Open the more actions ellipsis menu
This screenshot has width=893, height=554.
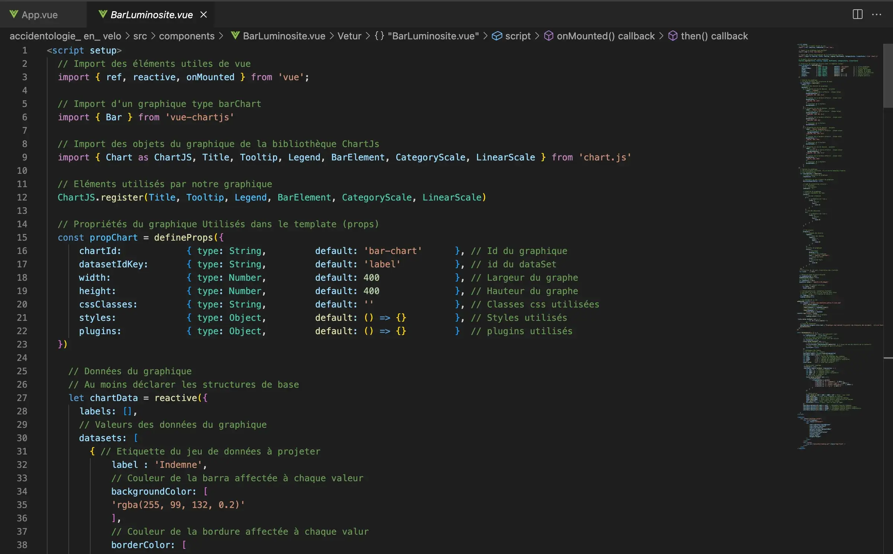(877, 14)
